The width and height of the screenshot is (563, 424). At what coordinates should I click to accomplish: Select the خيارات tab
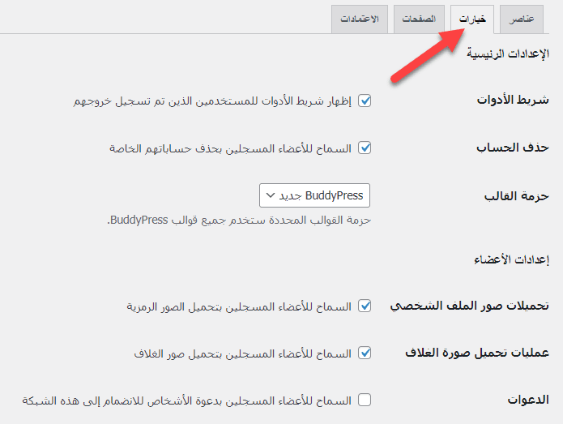[x=472, y=19]
